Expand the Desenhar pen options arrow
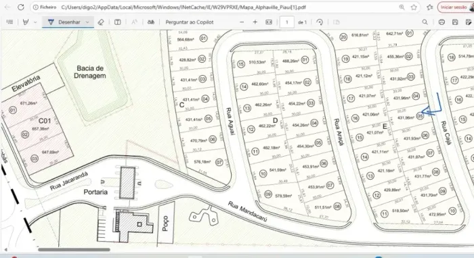Screen dimensions: 474x258 pyautogui.click(x=87, y=22)
